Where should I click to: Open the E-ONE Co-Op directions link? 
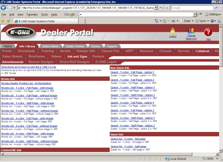29,67
